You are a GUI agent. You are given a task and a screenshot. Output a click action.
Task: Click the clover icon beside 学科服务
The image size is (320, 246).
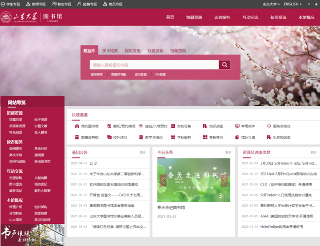pos(173,137)
